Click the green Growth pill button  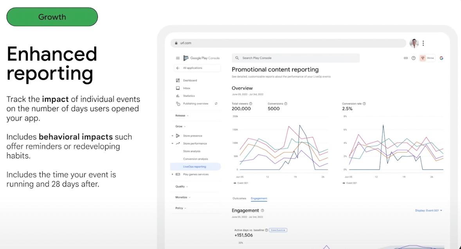[52, 17]
